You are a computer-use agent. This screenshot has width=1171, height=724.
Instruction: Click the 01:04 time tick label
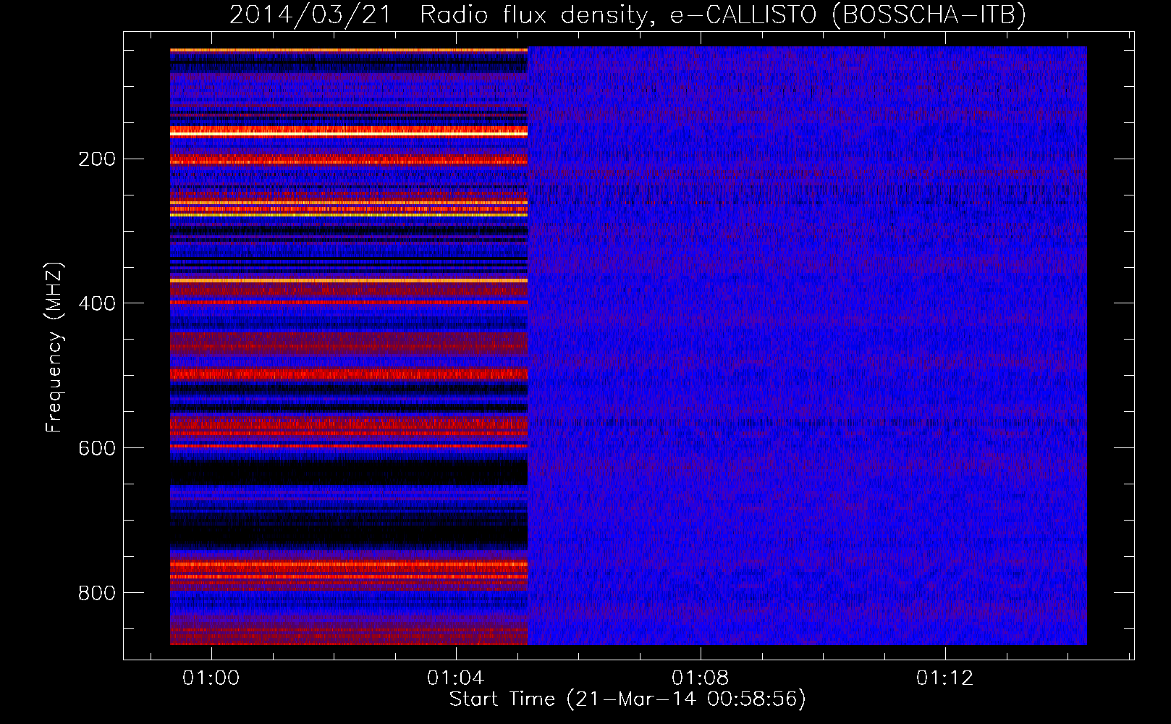tap(455, 678)
